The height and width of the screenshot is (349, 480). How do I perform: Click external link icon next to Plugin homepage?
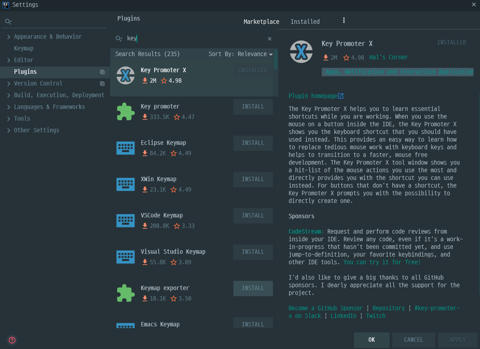[341, 96]
